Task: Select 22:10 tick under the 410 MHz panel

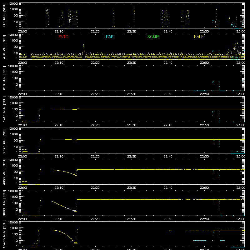Action: [59, 63]
